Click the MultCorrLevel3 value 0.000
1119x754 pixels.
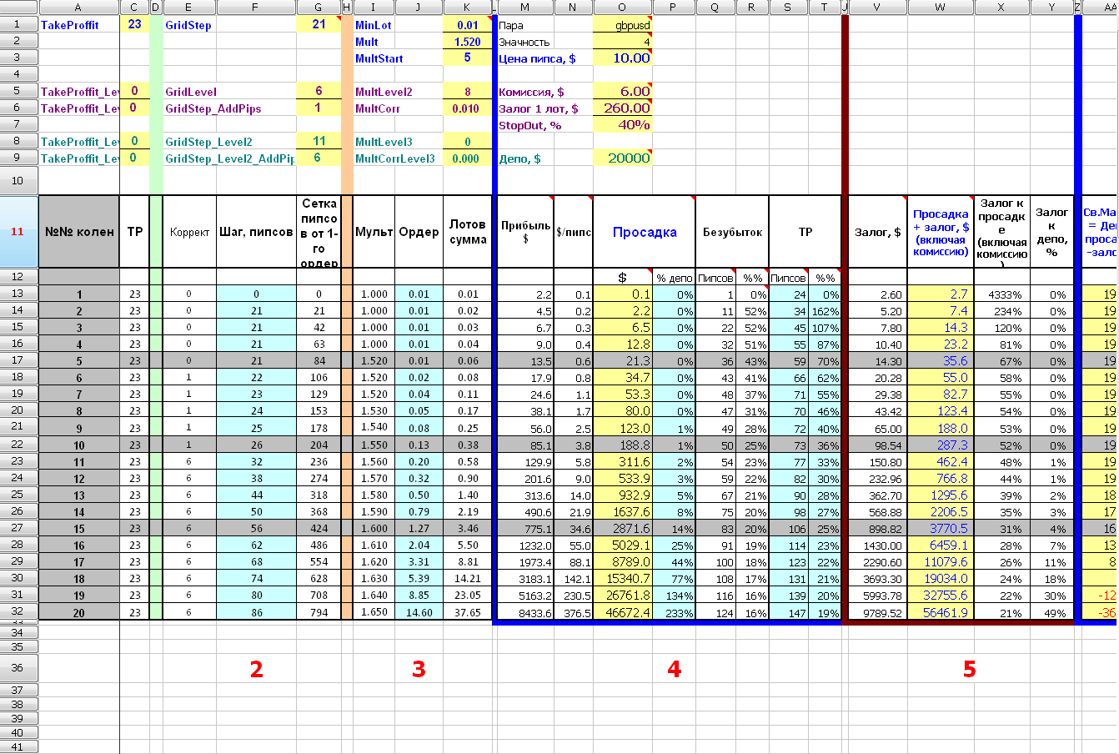pos(468,158)
